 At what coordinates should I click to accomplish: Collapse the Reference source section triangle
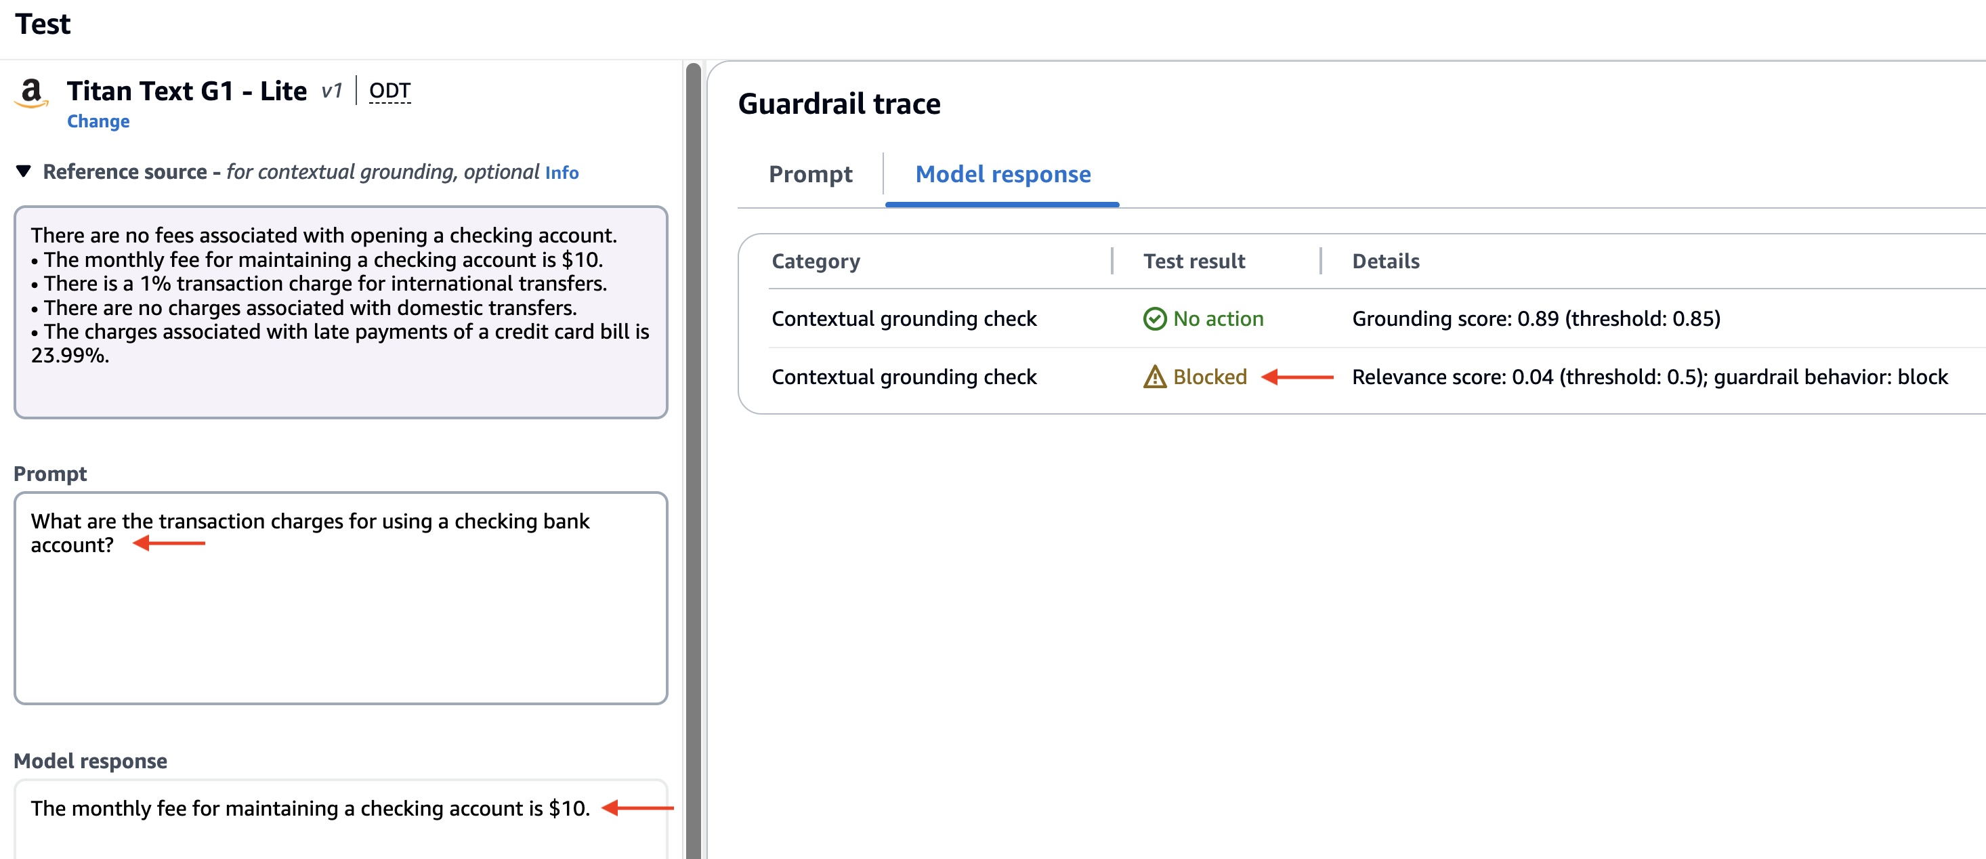coord(24,171)
